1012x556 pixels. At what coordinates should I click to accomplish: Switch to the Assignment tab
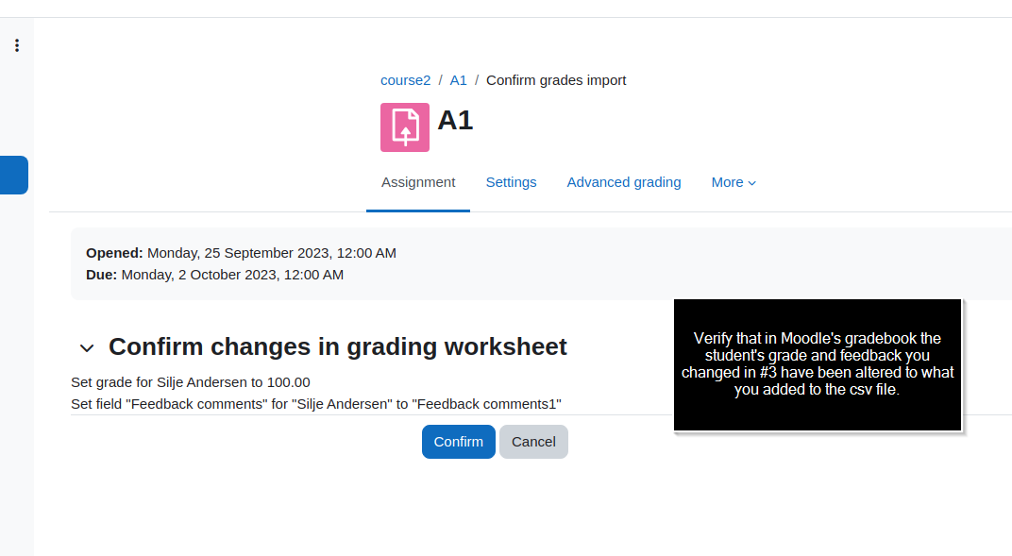(x=418, y=182)
